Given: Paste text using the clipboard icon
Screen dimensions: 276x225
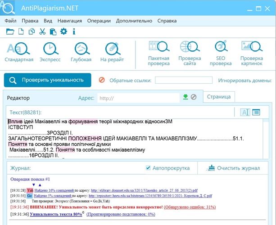Looking at the screenshot, I should click(53, 31).
